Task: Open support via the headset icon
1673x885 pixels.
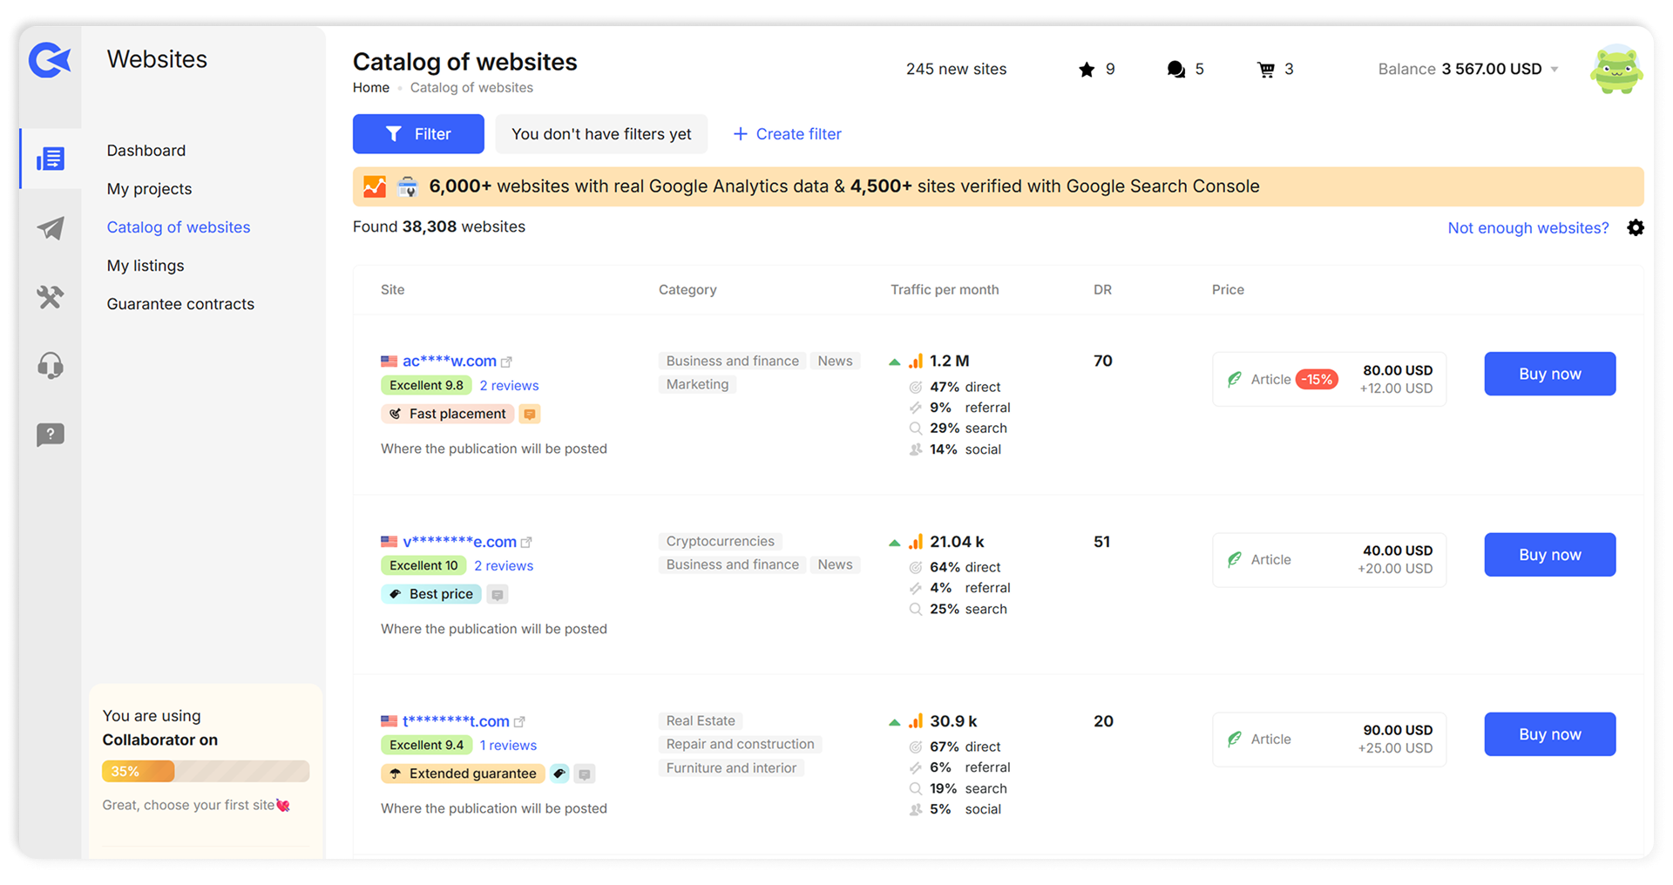Action: click(51, 366)
